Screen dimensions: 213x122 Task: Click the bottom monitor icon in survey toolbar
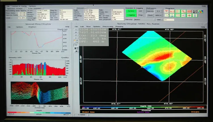pyautogui.click(x=76, y=51)
